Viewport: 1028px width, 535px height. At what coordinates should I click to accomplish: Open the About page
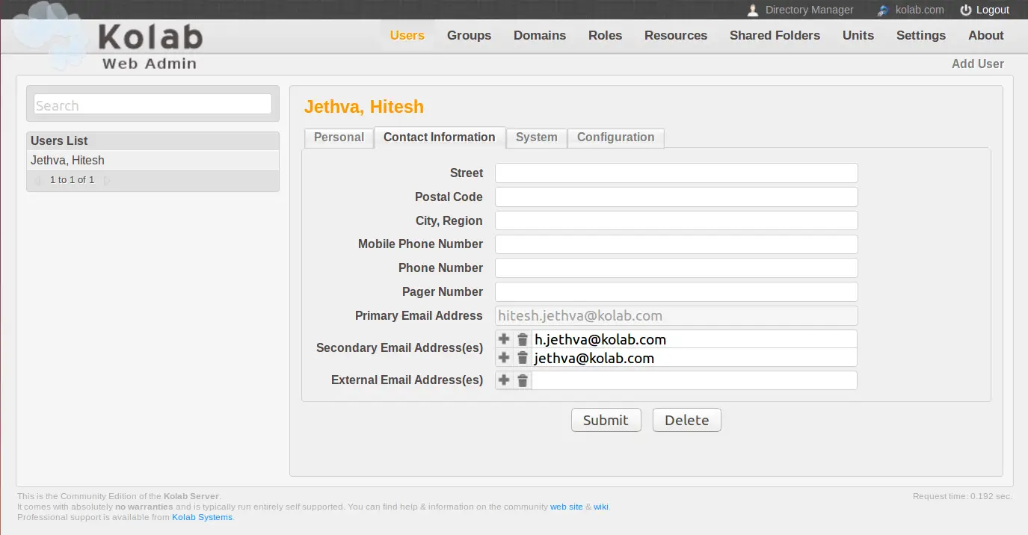point(986,35)
